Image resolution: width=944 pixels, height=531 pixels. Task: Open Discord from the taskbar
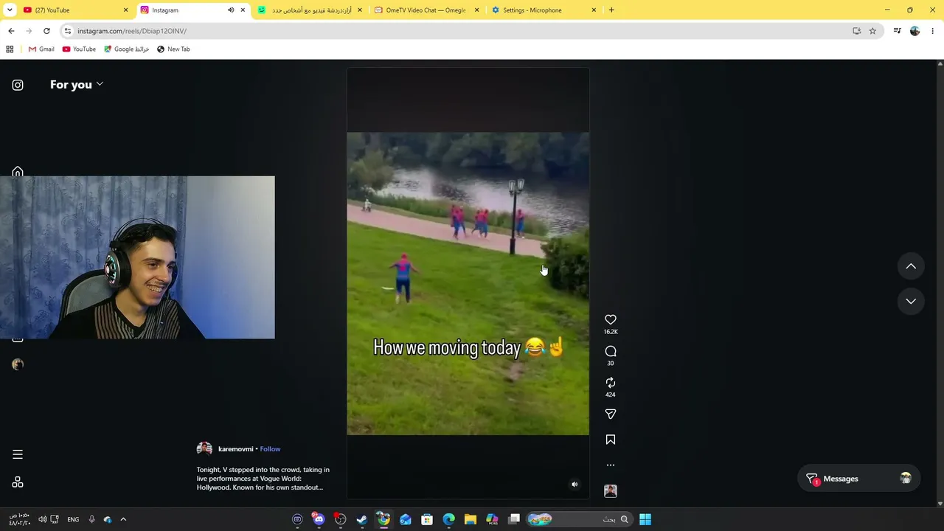[x=319, y=519]
